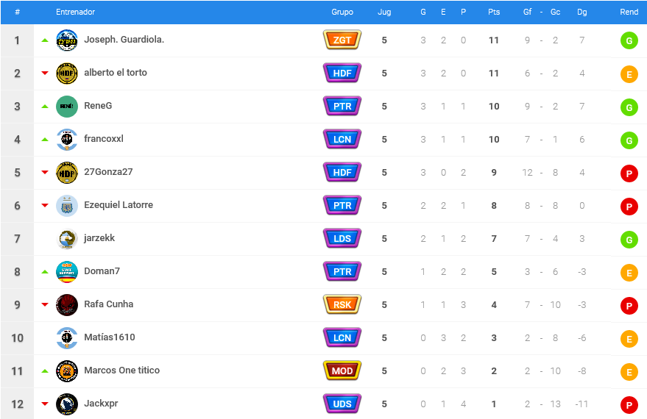Screen dimensions: 647x419
Task: Click Joseph. Guardiola's green G performance circle
Action: click(629, 40)
